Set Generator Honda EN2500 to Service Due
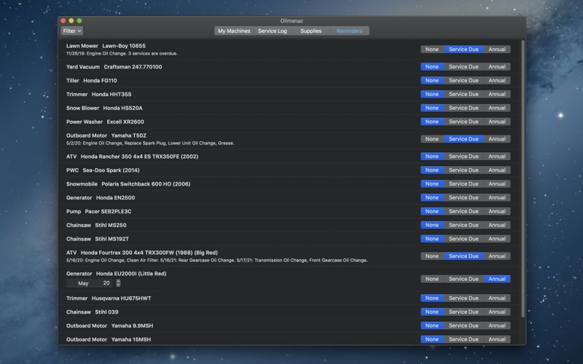The image size is (583, 364). click(463, 197)
